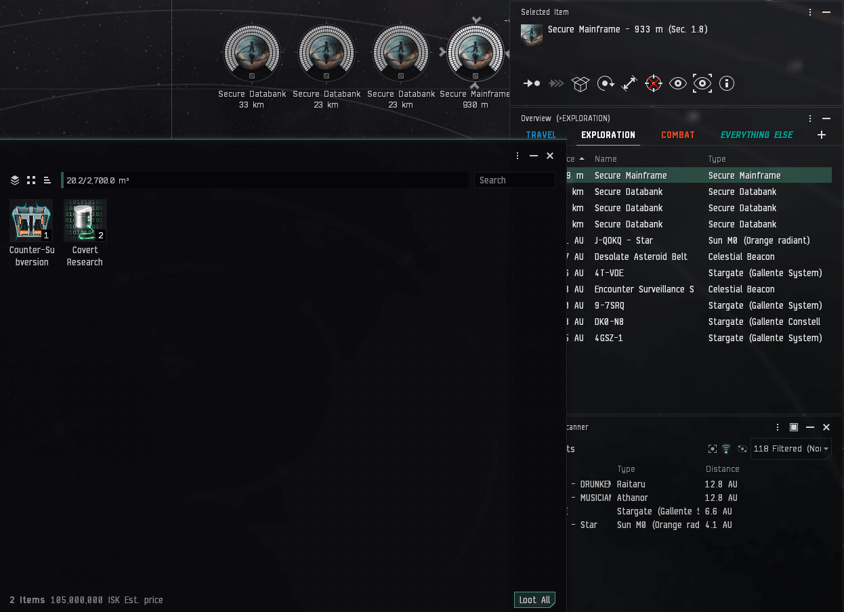844x612 pixels.
Task: Show info via the circled i icon
Action: 727,83
